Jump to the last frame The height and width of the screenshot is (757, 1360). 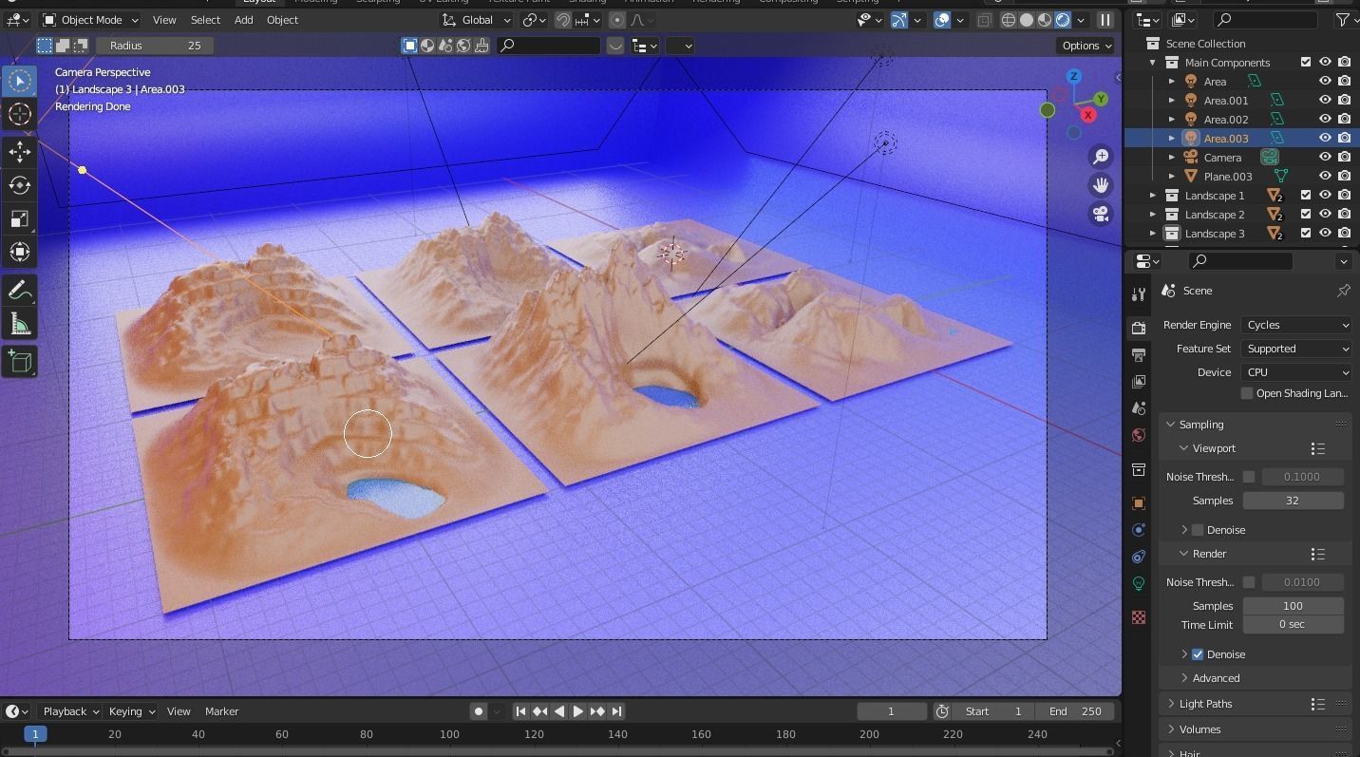click(616, 711)
